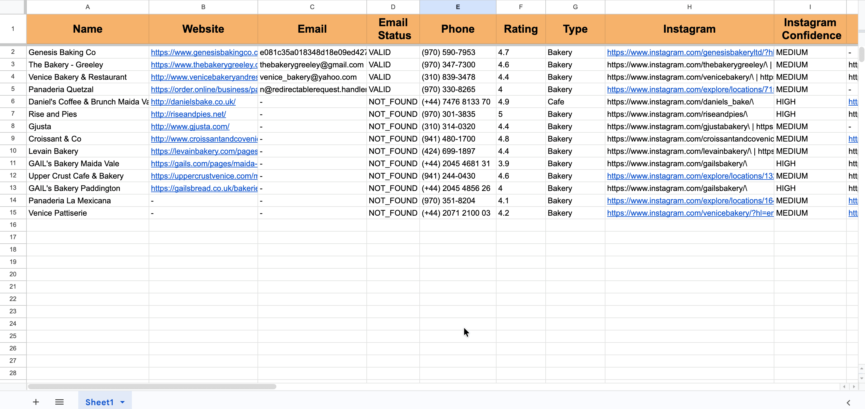Open the riseandpies.net website link
This screenshot has width=865, height=409.
[188, 114]
